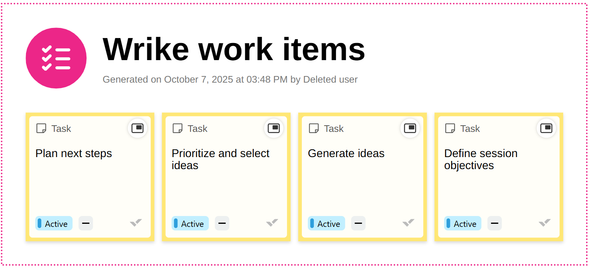Change Active status on Prioritize and select ideas
The width and height of the screenshot is (590, 268).
(190, 223)
